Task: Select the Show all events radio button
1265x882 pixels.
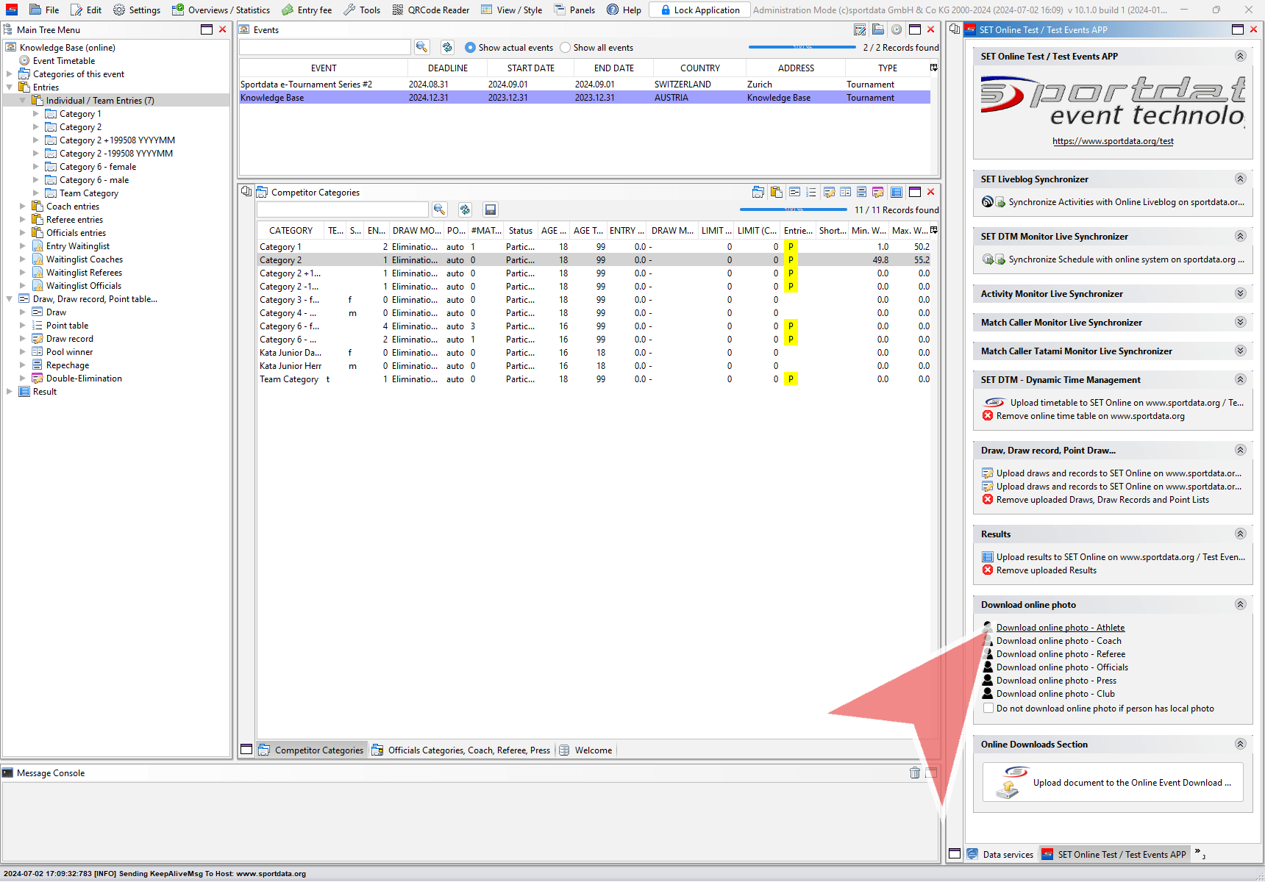Action: [566, 48]
